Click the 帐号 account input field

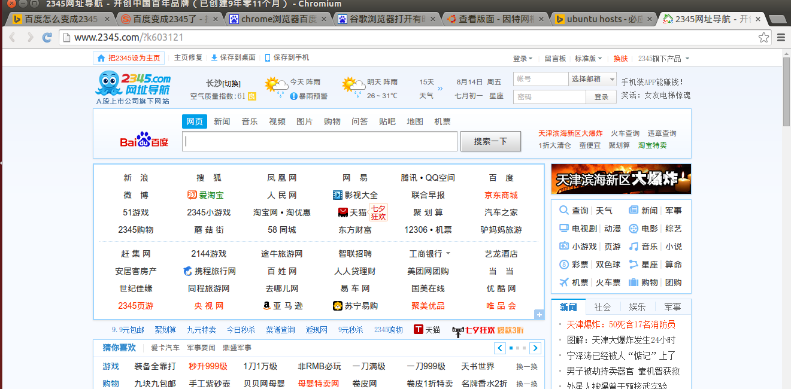coord(541,79)
